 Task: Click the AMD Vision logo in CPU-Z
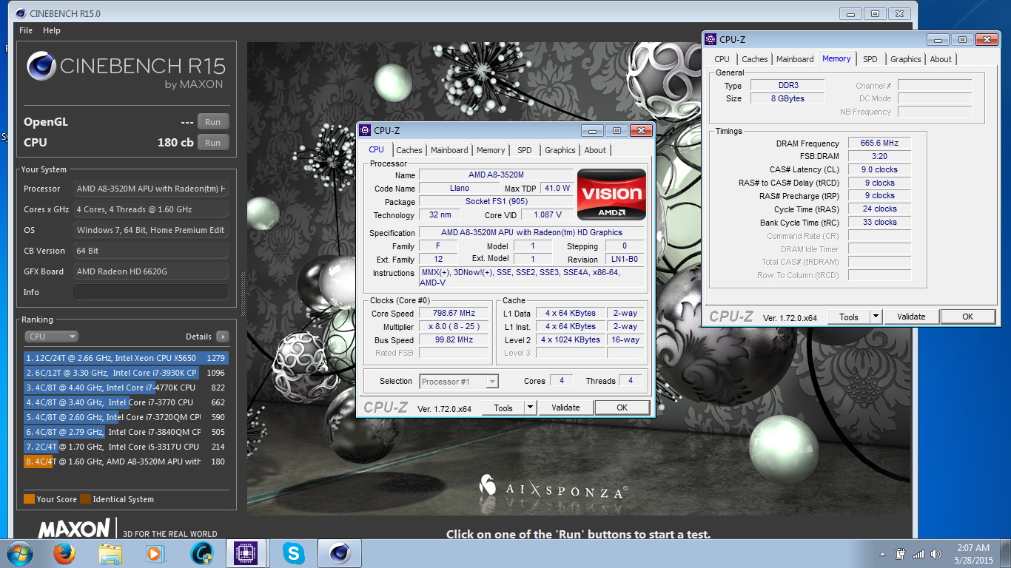(x=611, y=195)
